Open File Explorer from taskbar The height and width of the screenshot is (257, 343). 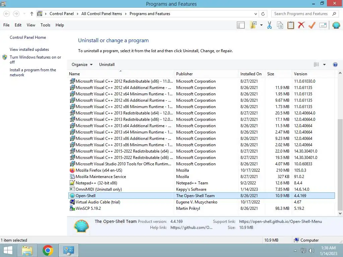point(27,250)
